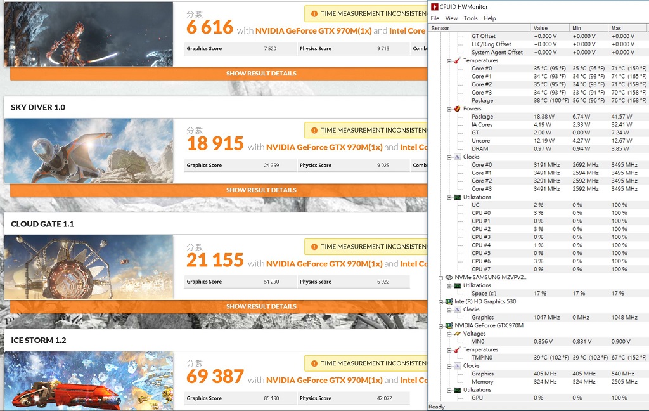649x411 pixels.
Task: Click the GTX 970M Utilizations icon above GPU
Action: (x=458, y=389)
